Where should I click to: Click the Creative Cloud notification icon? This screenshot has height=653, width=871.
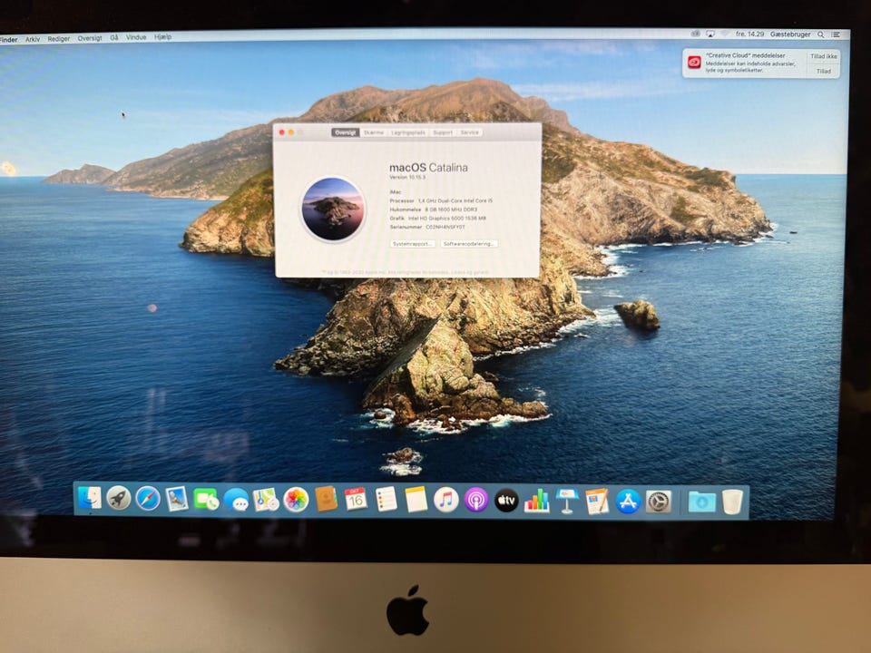(x=694, y=63)
